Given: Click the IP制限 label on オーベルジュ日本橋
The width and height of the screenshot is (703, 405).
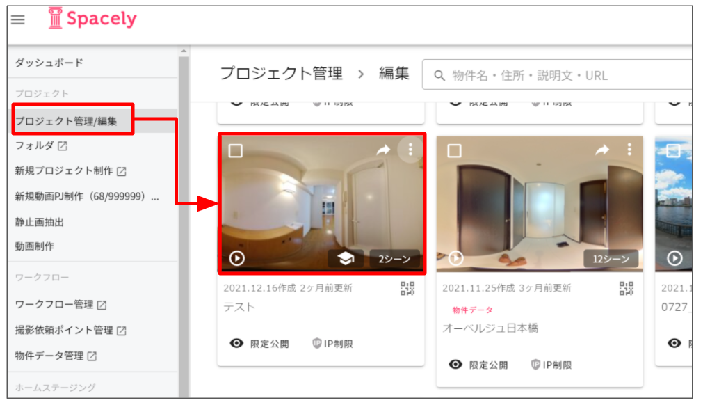Looking at the screenshot, I should [x=557, y=365].
